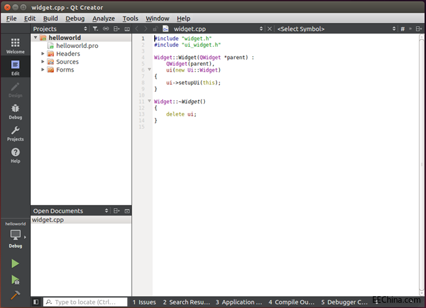
Task: Select helloworld.pro in project tree
Action: pos(77,46)
